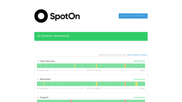The height and width of the screenshot is (102, 182).
Task: Click the Payments component name
Action: pyautogui.click(x=45, y=79)
